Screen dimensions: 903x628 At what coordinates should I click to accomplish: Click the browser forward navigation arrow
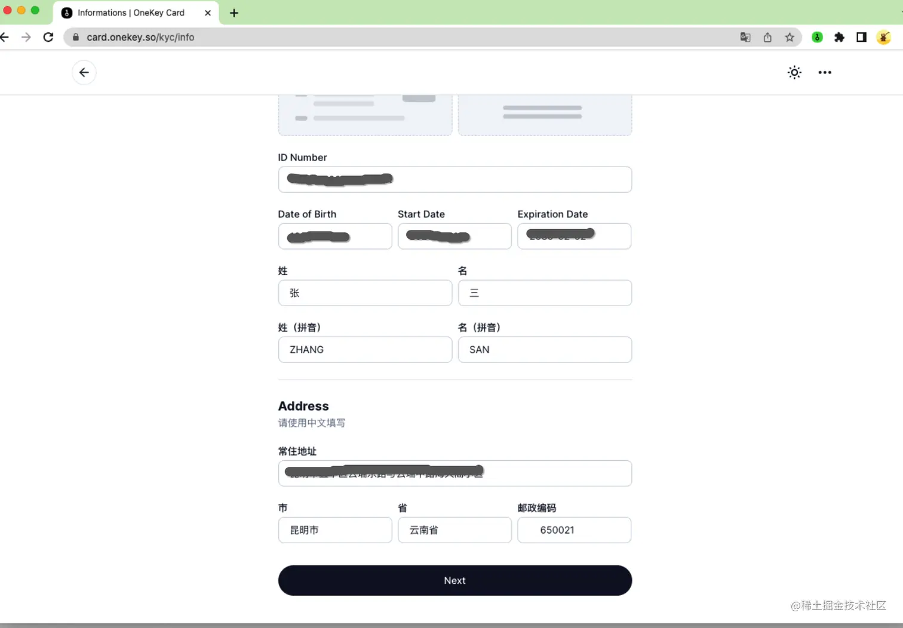(x=26, y=37)
